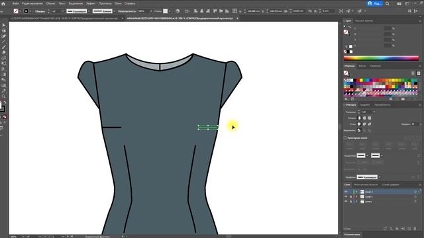The image size is (424, 238).
Task: Click the Export icon at Layers panel bottom
Action: (x=385, y=229)
